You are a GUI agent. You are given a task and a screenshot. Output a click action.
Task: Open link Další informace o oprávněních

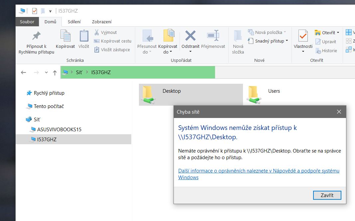tap(259, 174)
